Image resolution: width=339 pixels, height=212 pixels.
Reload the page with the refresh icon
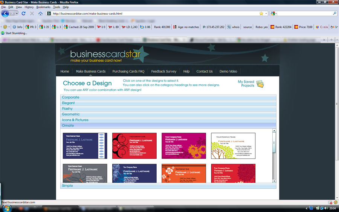click(24, 14)
